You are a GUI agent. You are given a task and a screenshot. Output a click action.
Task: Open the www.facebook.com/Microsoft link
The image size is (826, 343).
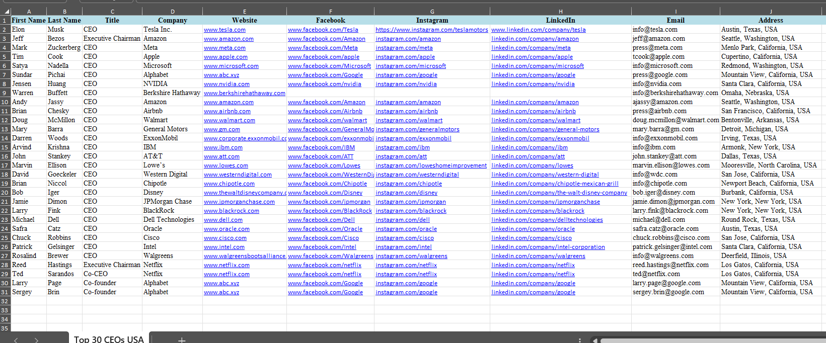tap(329, 66)
